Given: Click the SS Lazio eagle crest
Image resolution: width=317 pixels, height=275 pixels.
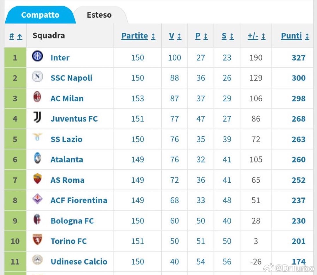Looking at the screenshot, I should 37,137.
